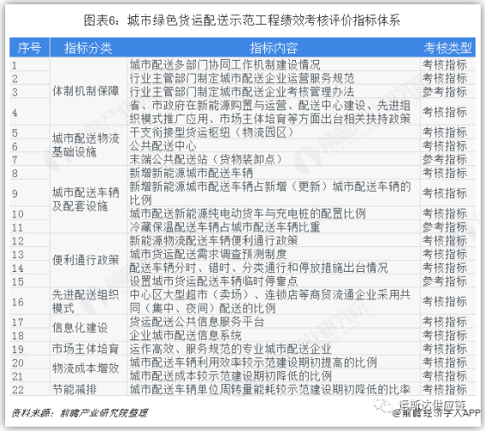Click the 序号 column header

coord(29,48)
